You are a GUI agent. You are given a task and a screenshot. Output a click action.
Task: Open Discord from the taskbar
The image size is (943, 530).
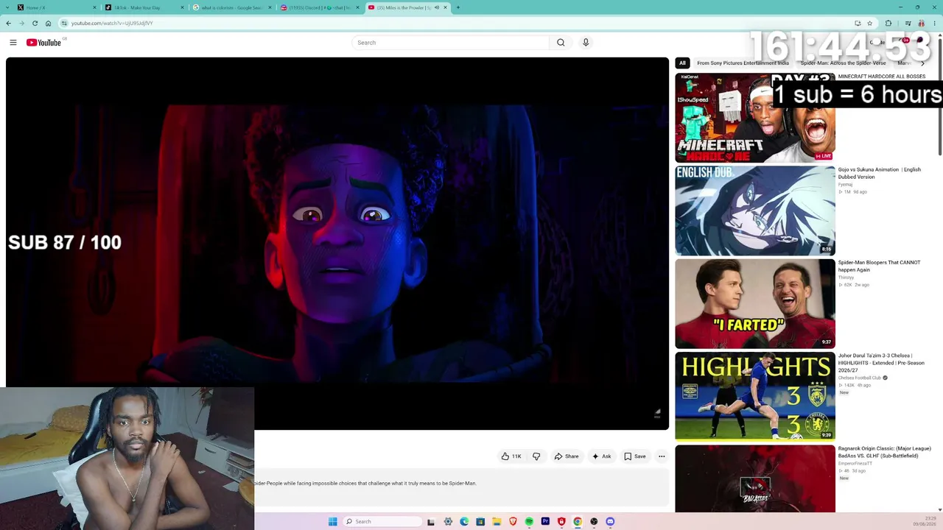pyautogui.click(x=610, y=522)
